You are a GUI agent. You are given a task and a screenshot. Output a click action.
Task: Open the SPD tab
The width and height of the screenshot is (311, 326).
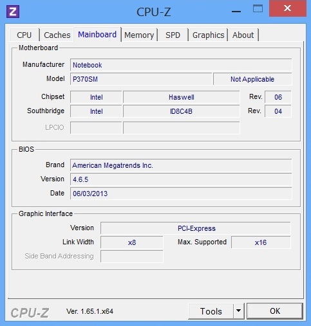[173, 35]
